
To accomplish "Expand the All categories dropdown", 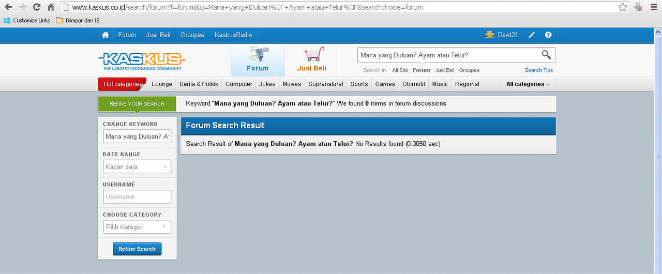I will pyautogui.click(x=528, y=84).
